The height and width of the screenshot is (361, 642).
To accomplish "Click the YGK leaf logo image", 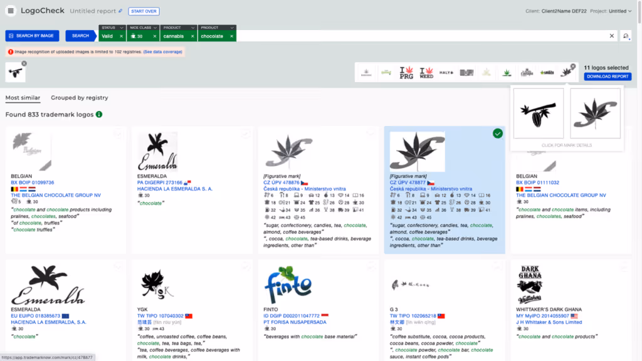I will (x=157, y=284).
